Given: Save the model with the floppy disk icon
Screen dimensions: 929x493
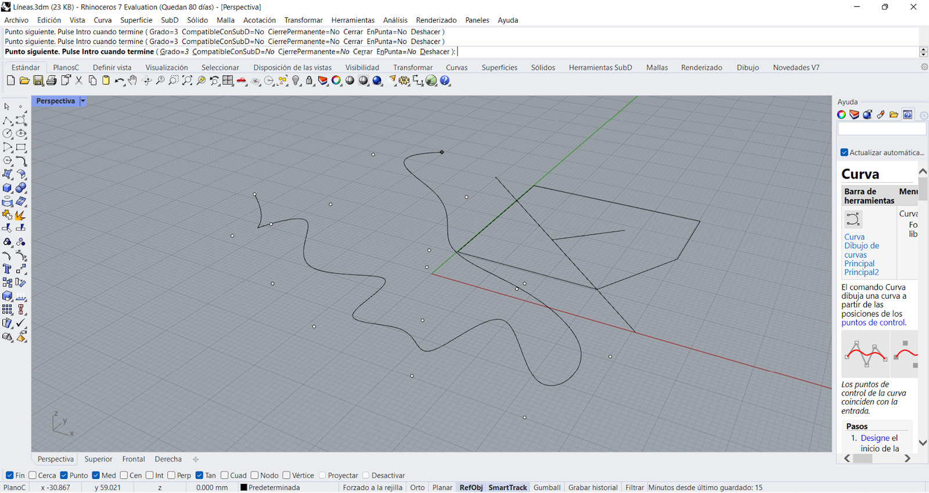Looking at the screenshot, I should (38, 81).
